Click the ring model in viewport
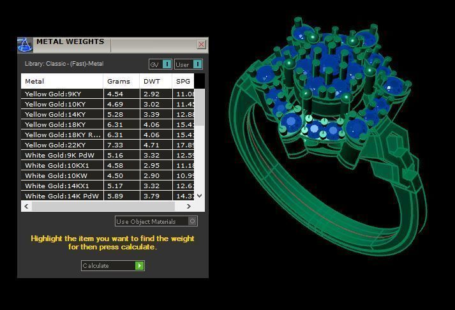Viewport: 455px width, 310px height. (x=327, y=137)
